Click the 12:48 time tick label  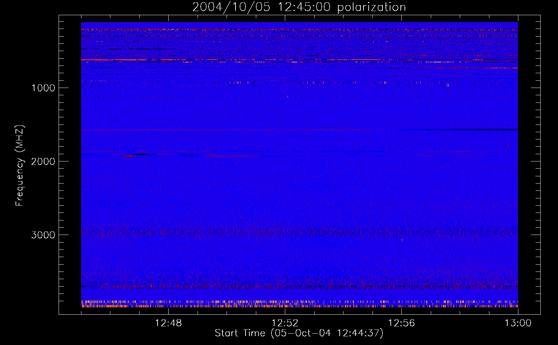click(168, 323)
